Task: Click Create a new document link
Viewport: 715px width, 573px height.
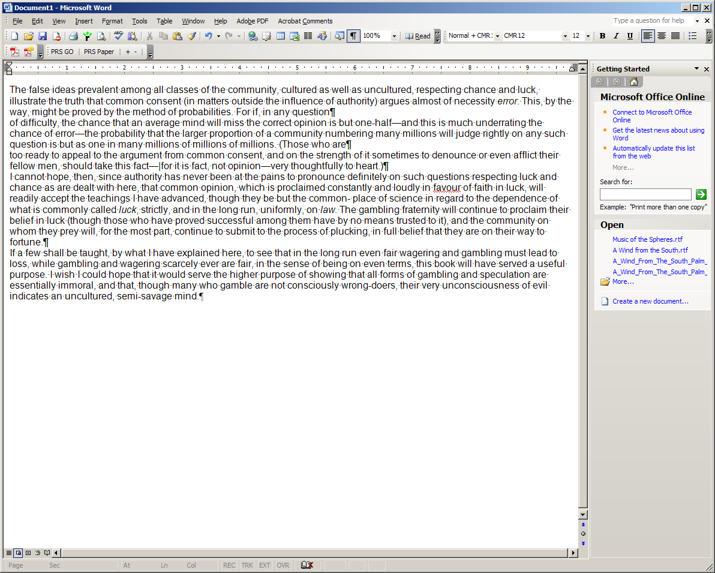Action: (x=650, y=301)
